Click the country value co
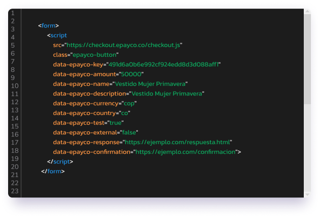Screen dimensions: 320x218 (x=124, y=113)
